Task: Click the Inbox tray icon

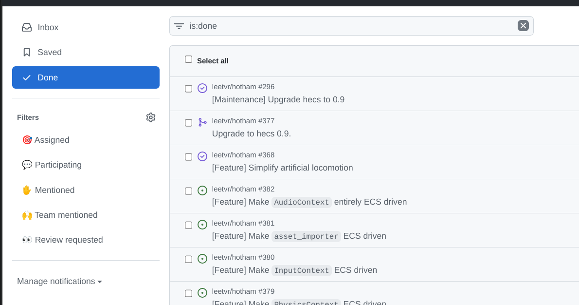Action: [x=27, y=27]
